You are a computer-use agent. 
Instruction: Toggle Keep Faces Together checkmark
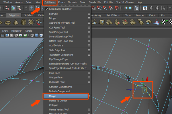(47, 9)
